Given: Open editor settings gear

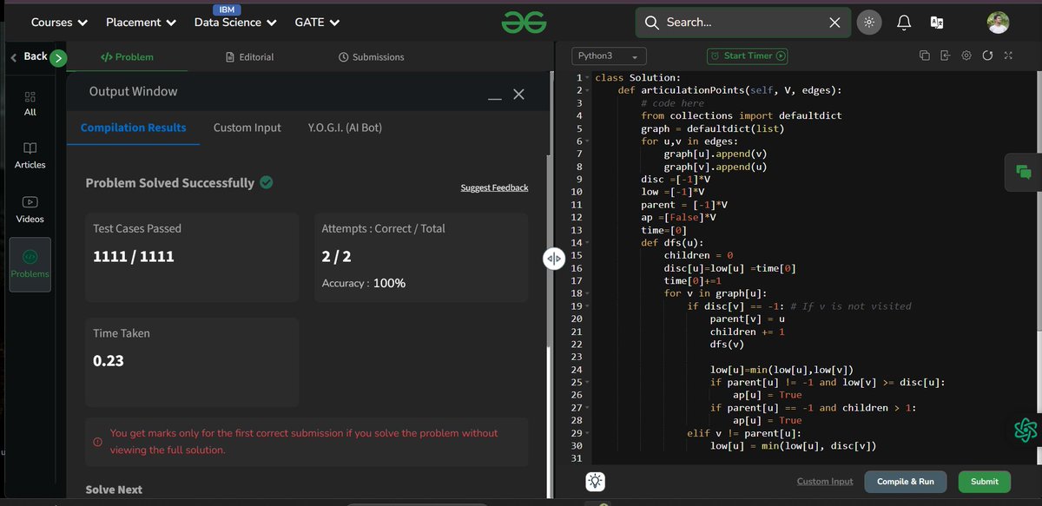Looking at the screenshot, I should point(966,56).
